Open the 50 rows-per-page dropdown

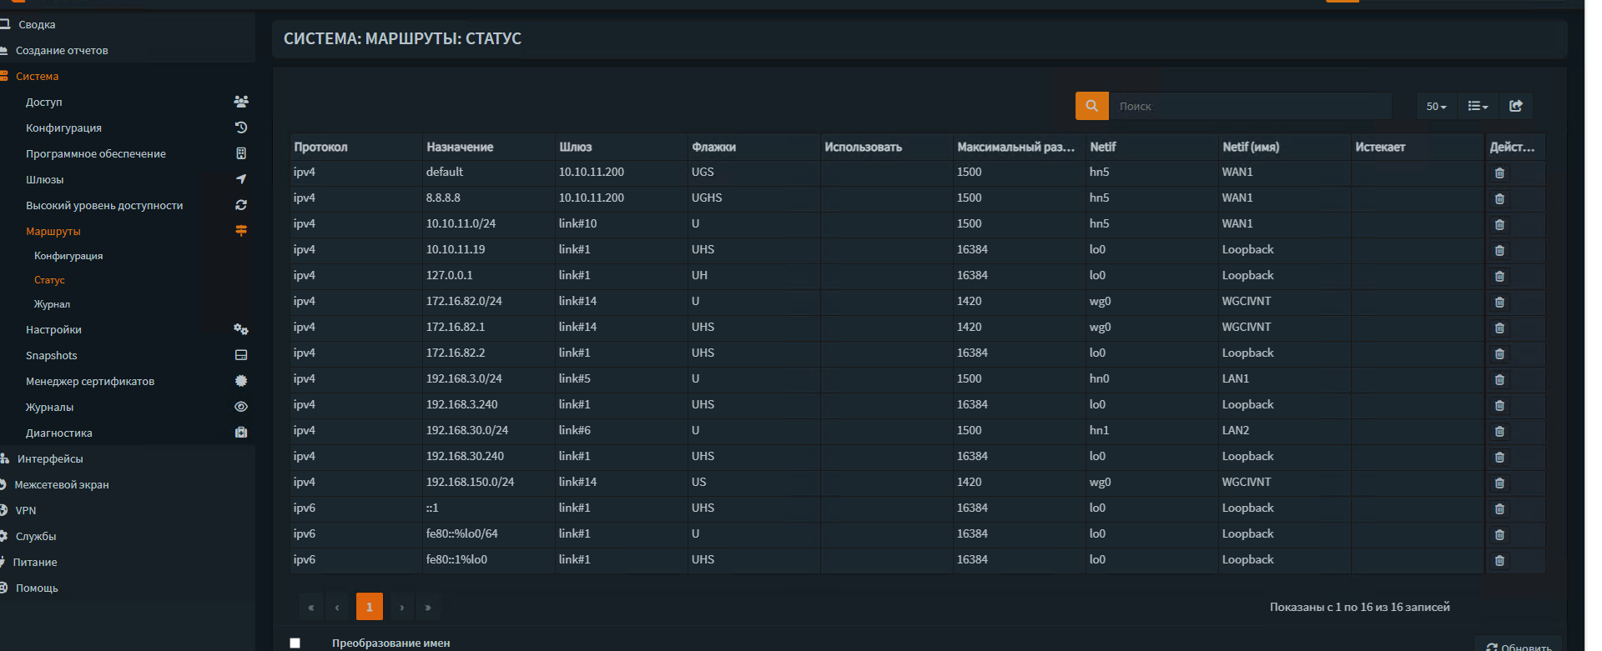pyautogui.click(x=1436, y=106)
